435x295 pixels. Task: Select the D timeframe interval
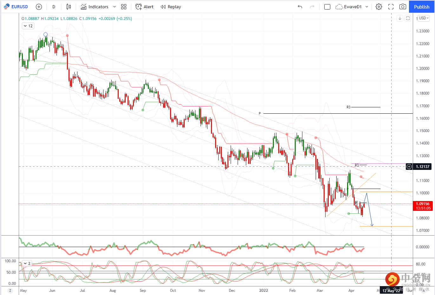54,7
